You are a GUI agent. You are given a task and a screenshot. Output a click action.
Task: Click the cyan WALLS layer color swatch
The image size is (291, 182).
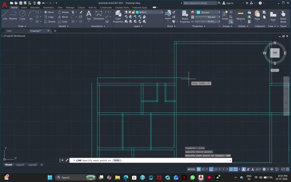tap(137, 12)
